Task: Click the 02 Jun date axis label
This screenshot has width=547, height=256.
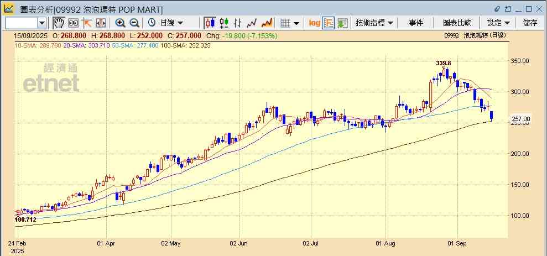Action: 239,243
